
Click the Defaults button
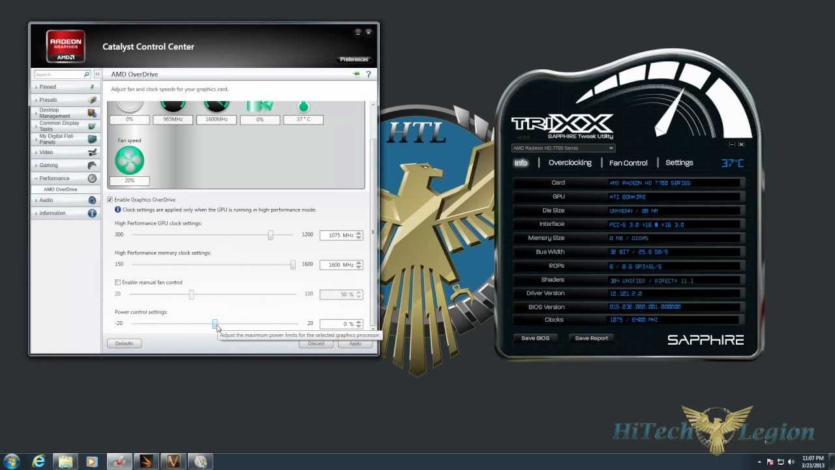click(x=124, y=343)
